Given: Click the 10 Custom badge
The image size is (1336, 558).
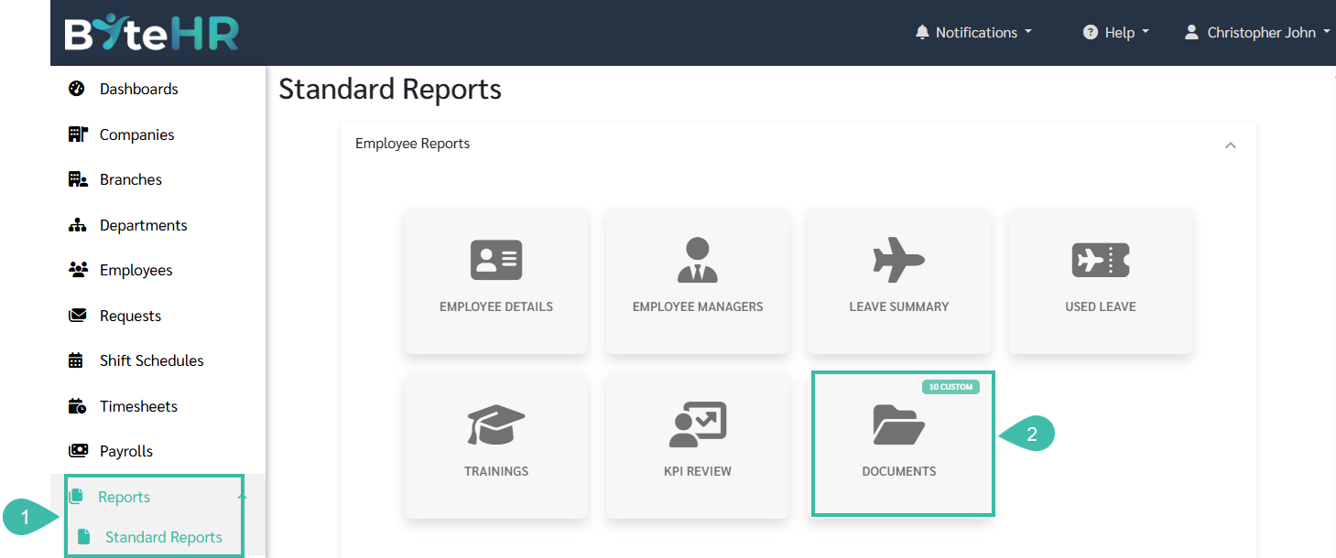Looking at the screenshot, I should click(950, 387).
